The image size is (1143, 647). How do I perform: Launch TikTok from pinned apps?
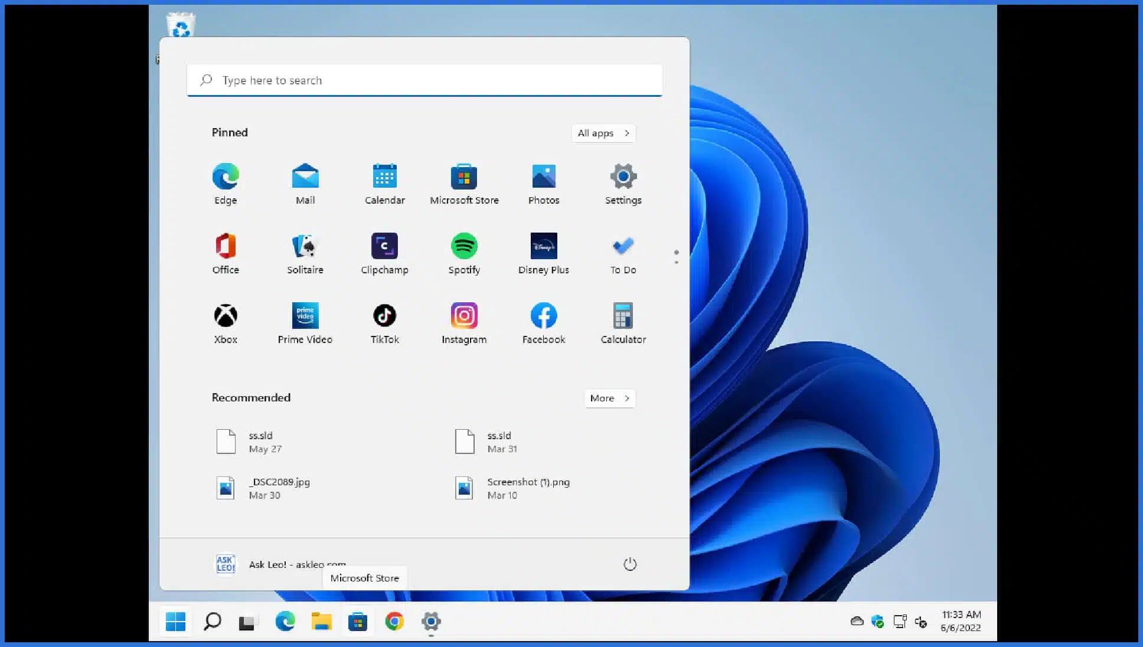tap(385, 323)
